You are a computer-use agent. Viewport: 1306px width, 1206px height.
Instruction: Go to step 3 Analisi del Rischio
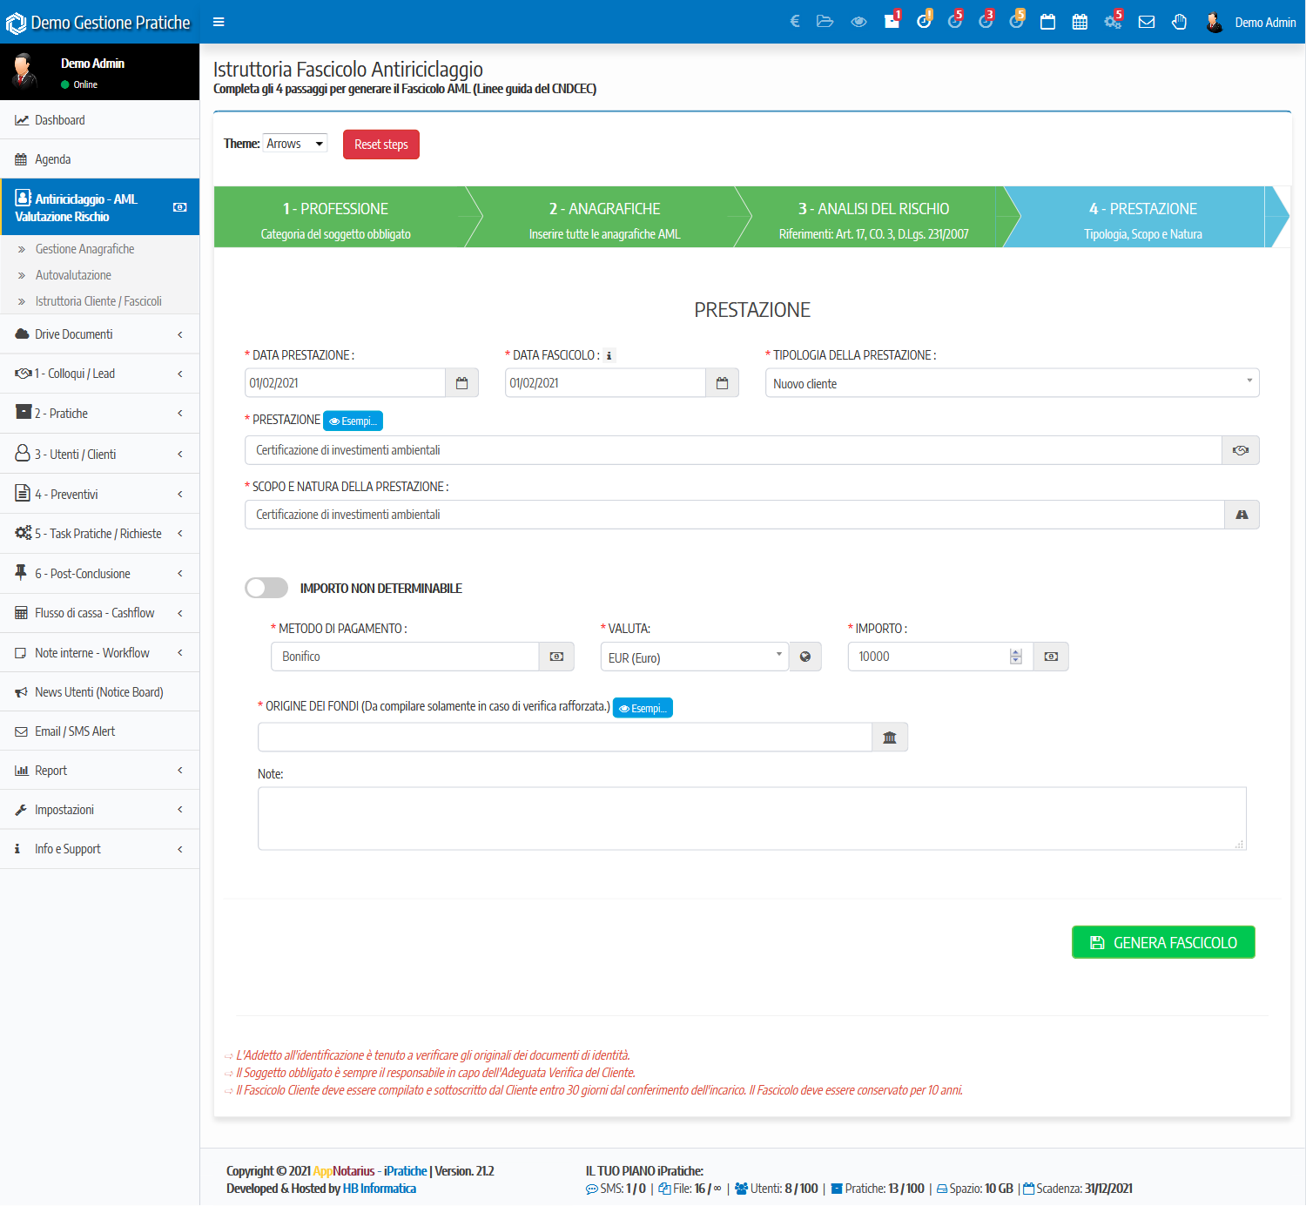[873, 218]
